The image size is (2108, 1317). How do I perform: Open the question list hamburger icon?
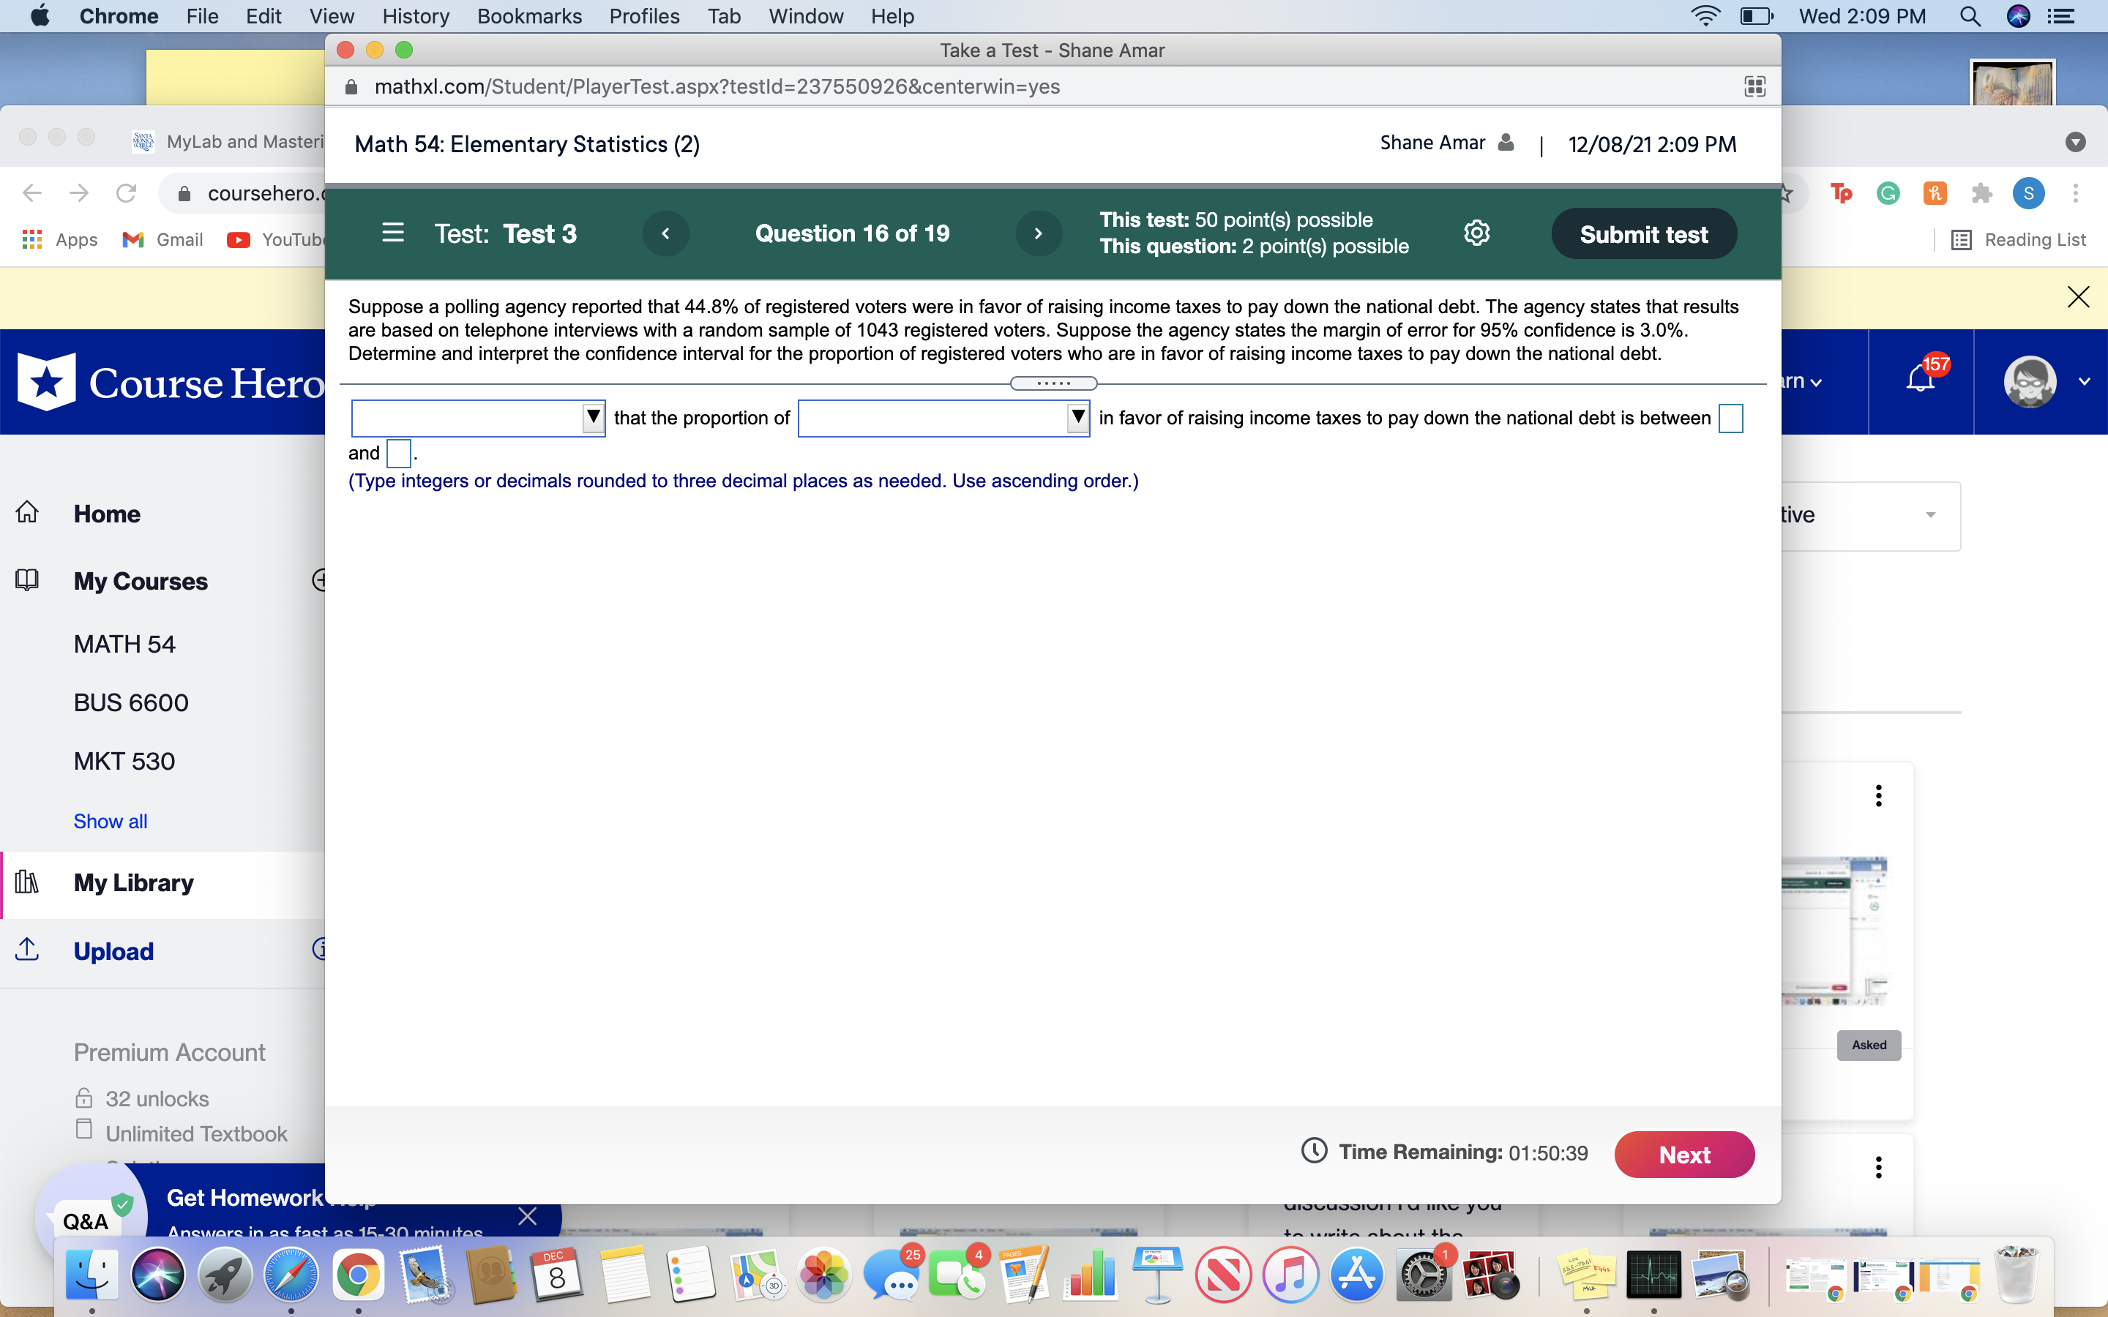tap(392, 233)
